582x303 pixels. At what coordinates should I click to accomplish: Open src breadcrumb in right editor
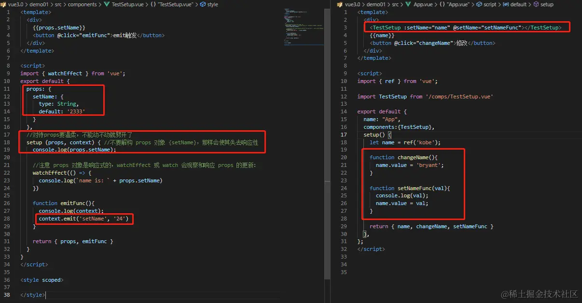click(395, 4)
